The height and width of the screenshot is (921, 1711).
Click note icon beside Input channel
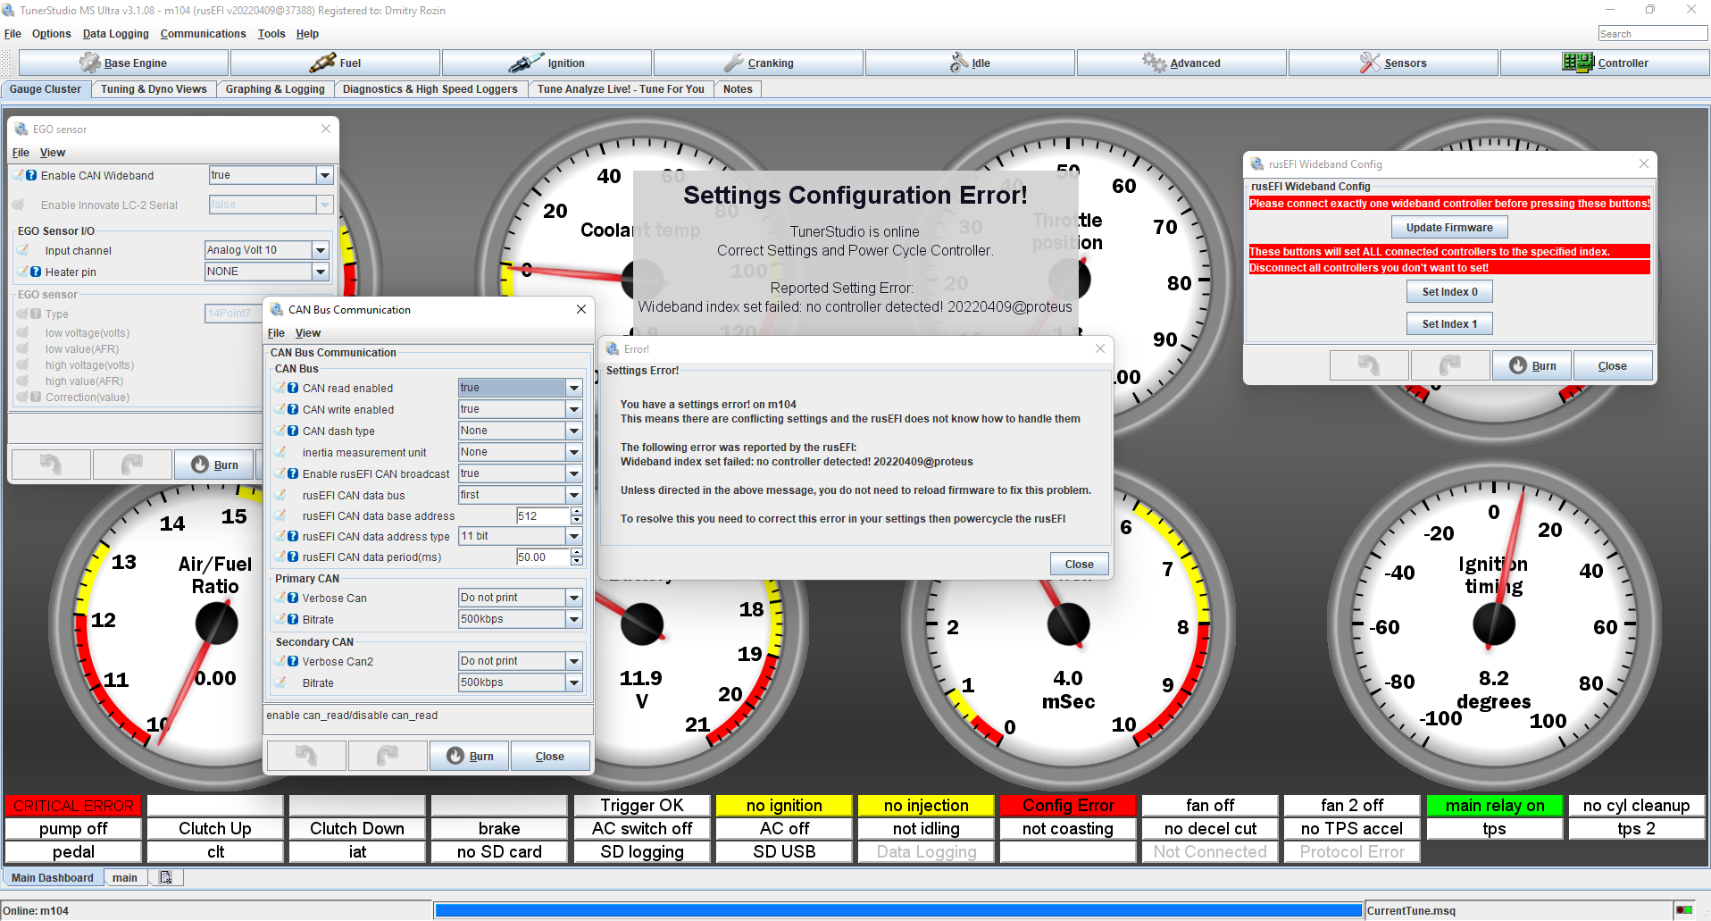(23, 250)
